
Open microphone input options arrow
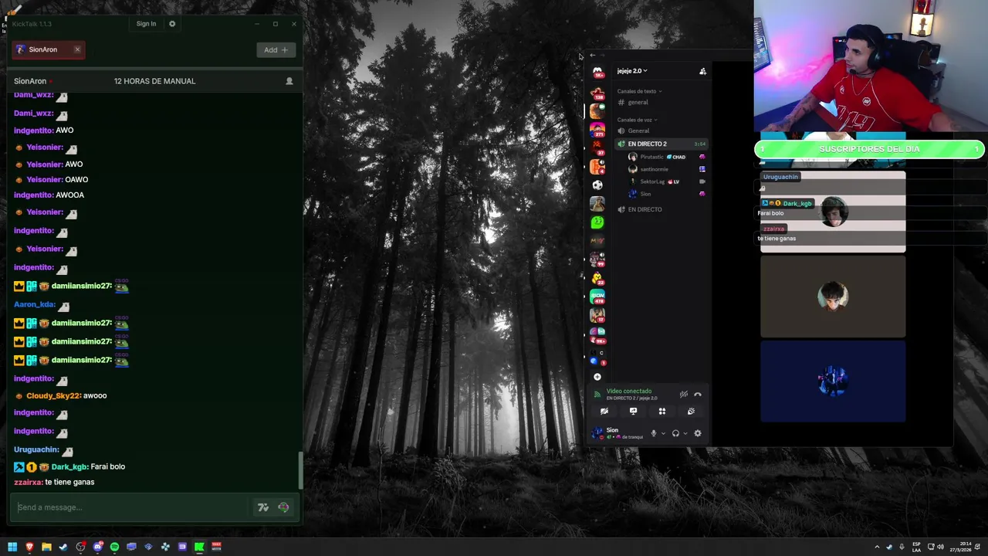663,434
